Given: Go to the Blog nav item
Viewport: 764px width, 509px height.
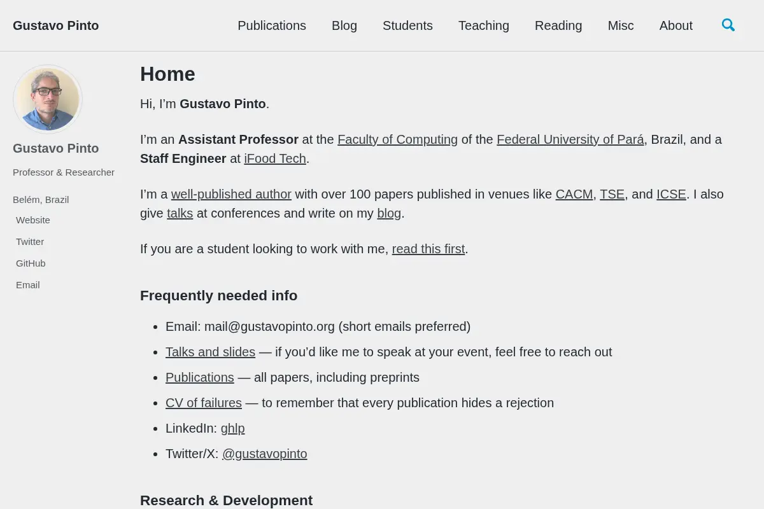Looking at the screenshot, I should (344, 25).
